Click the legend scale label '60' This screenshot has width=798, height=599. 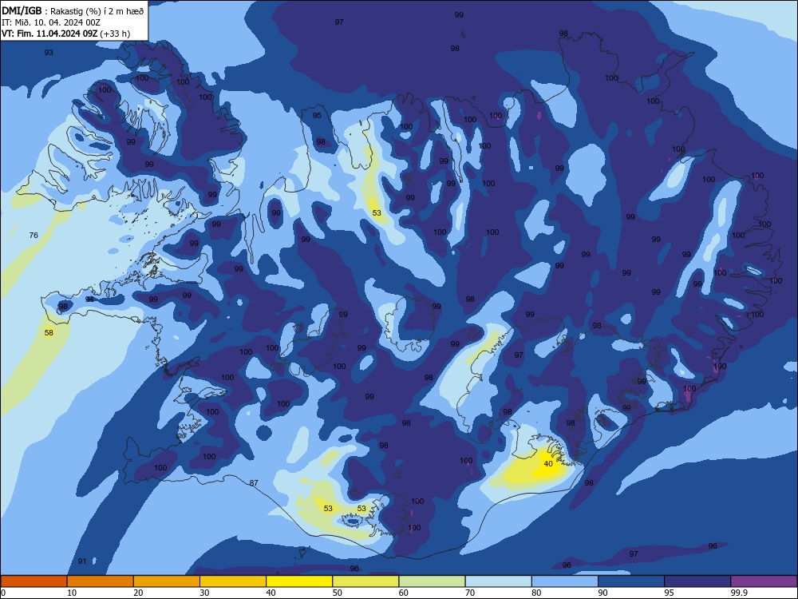404,593
